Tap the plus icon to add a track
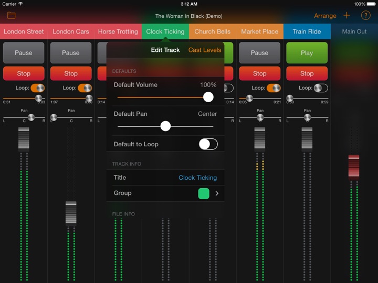 [x=346, y=15]
